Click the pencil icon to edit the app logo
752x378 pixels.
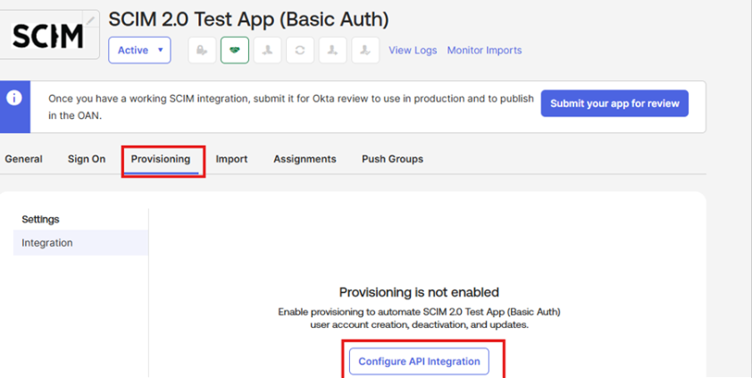coord(91,19)
